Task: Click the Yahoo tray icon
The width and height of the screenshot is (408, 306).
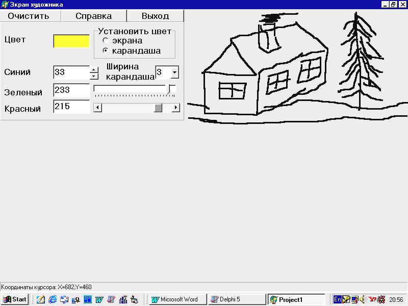Action: [372, 299]
